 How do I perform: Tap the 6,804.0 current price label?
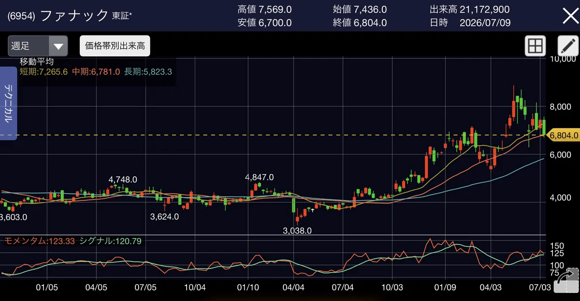(564, 135)
